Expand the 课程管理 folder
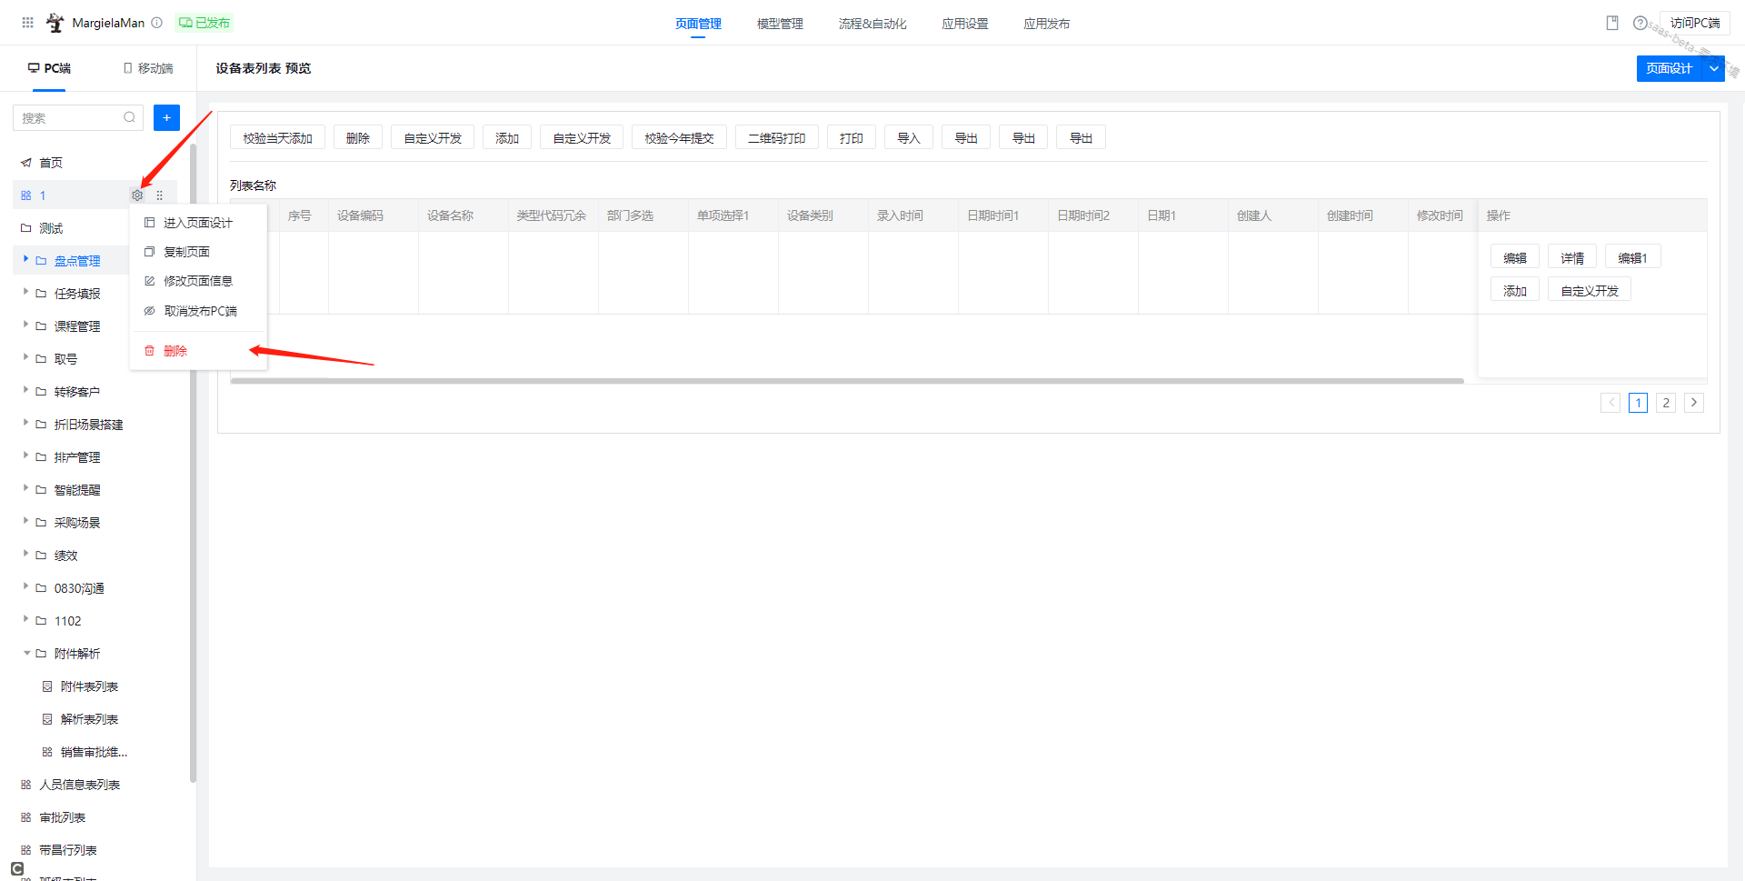Screen dimensions: 1745x881 click(x=25, y=325)
